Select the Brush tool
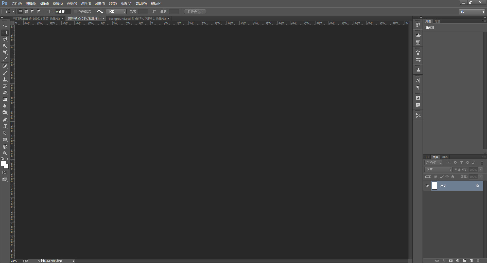This screenshot has width=487, height=263. tap(5, 73)
